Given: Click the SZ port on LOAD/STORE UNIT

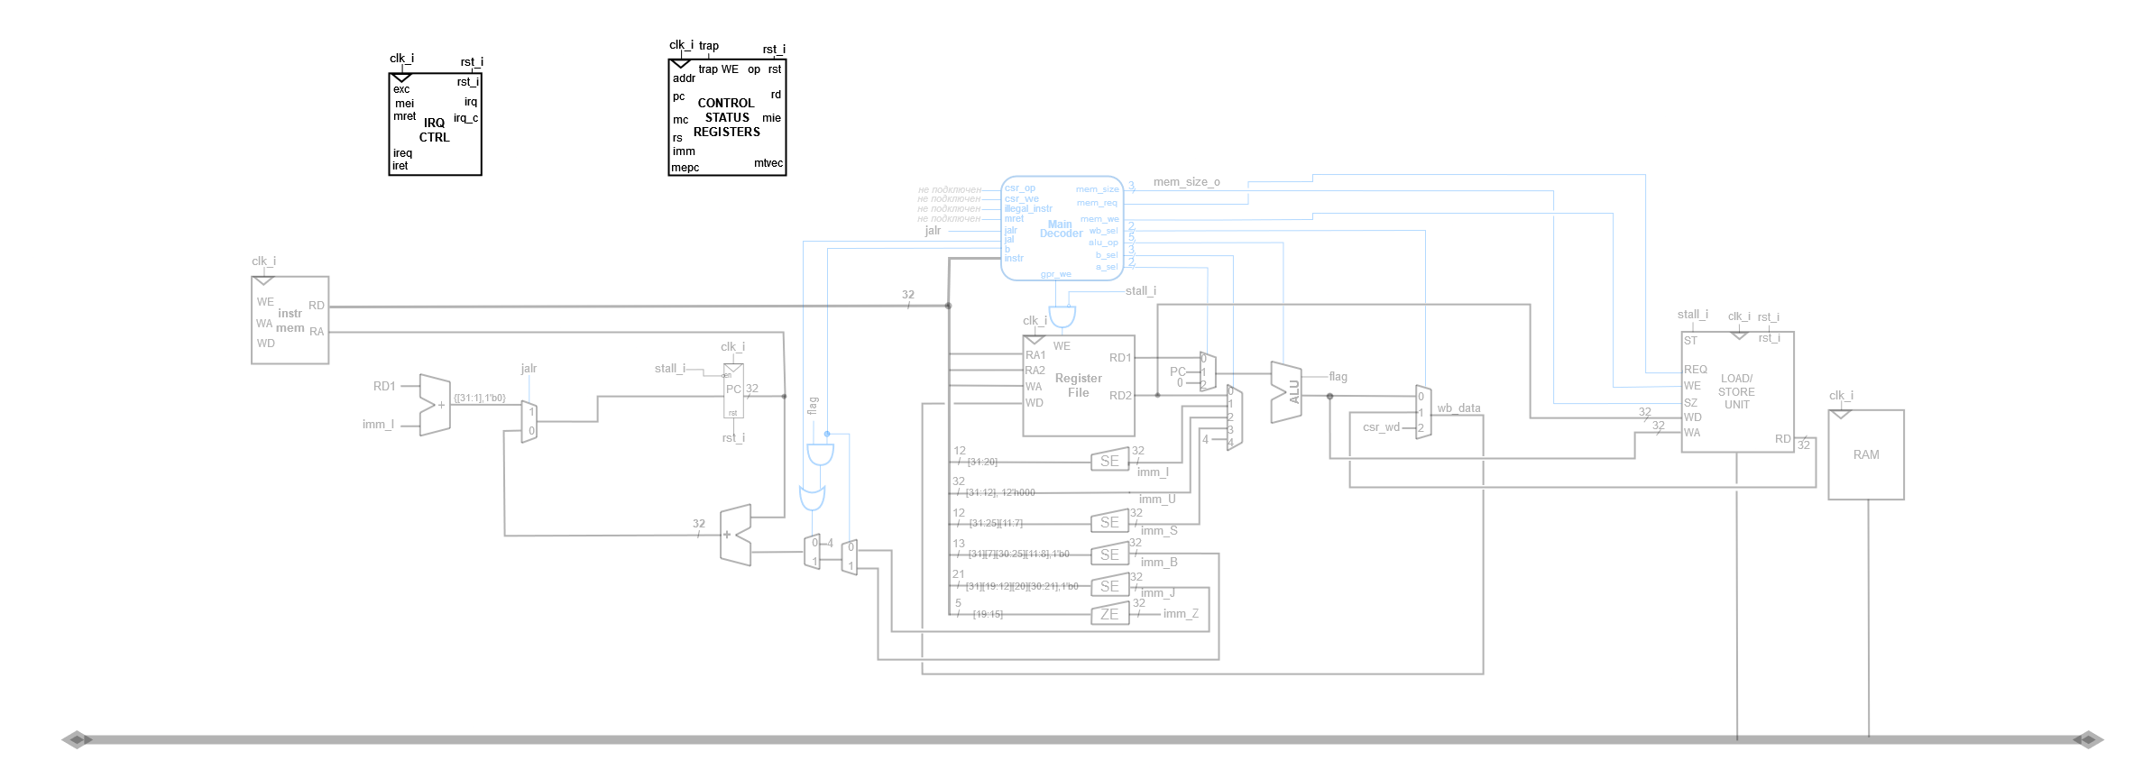Looking at the screenshot, I should tap(1691, 403).
